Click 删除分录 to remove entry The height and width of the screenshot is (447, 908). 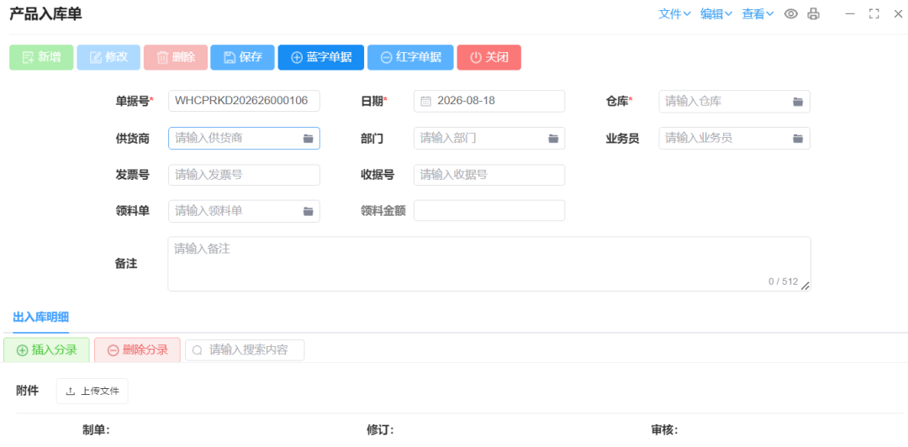tap(137, 350)
